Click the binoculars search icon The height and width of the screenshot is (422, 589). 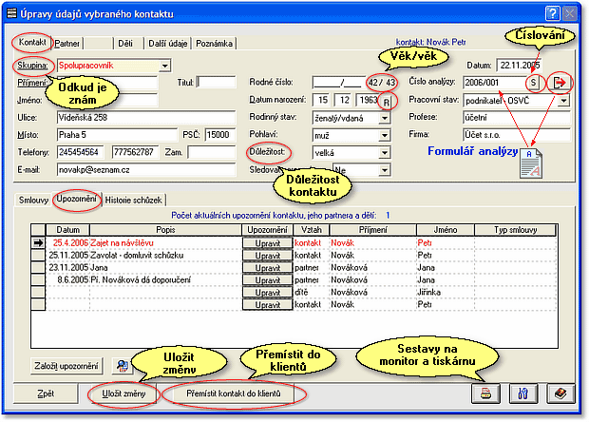pos(522,393)
